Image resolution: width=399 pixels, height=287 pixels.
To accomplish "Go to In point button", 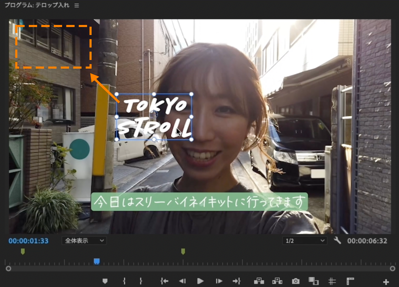I will tap(164, 281).
